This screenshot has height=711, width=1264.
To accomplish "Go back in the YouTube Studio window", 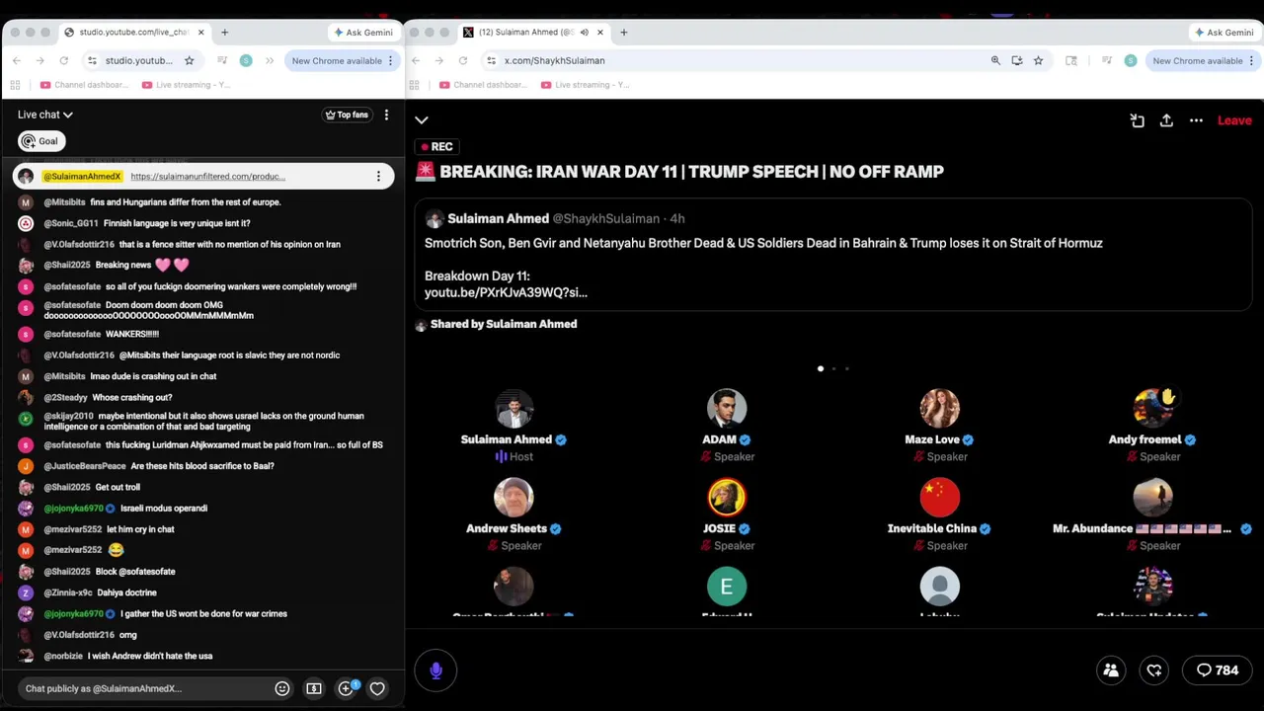I will (17, 60).
